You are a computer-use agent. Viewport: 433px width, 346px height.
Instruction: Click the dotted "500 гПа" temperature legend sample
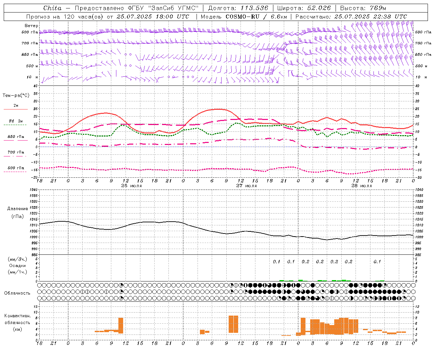pos(15,172)
